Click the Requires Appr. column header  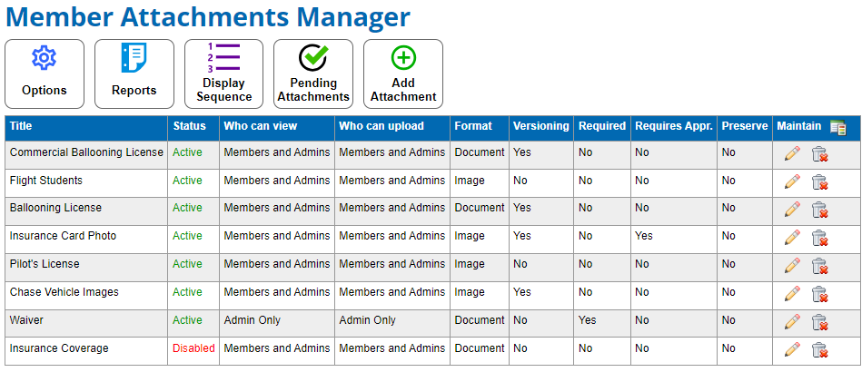click(x=673, y=126)
